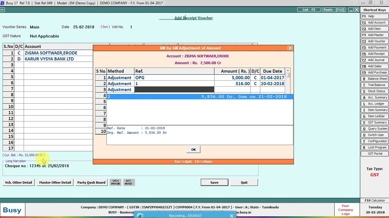Choose F5 Add Payment shortcut
Image resolution: width=389 pixels, height=218 pixels.
coord(374,48)
